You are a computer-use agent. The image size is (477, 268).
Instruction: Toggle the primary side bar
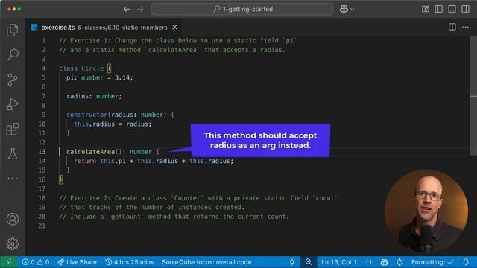(x=439, y=9)
